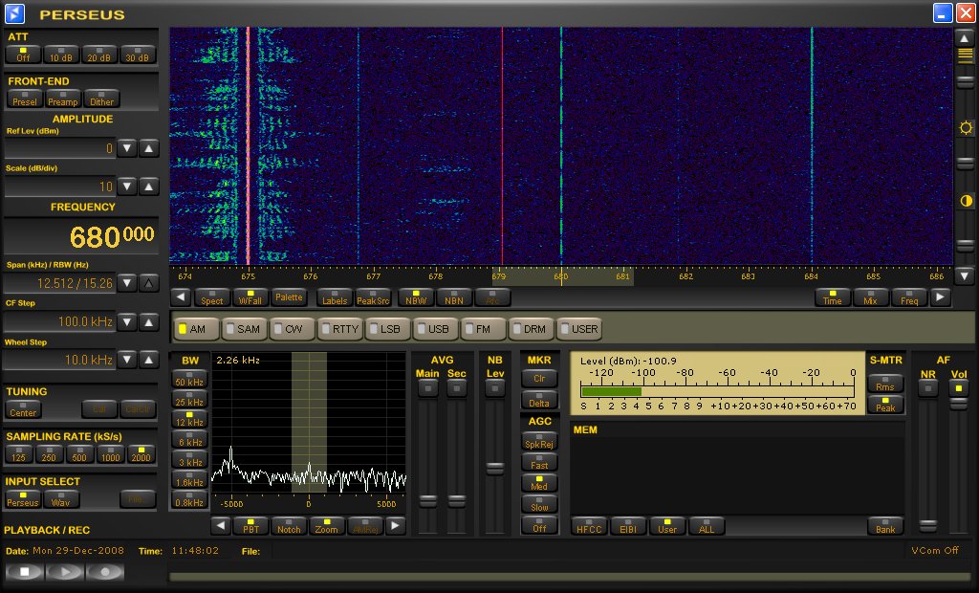Increase the Wheel Step value

point(148,360)
